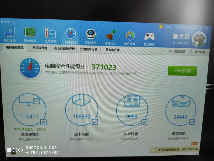Click the speedometer gauge icon
214x161 pixels.
coord(30,68)
